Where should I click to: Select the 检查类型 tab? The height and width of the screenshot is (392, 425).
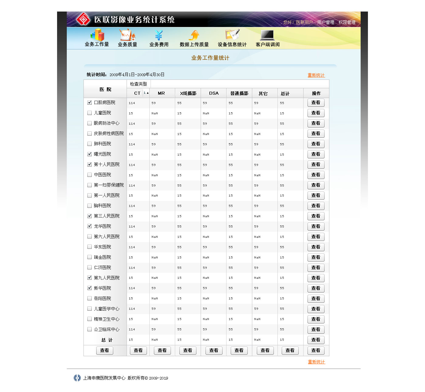click(138, 84)
